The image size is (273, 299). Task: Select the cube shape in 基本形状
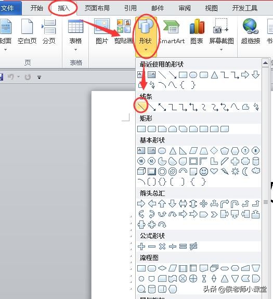[141, 172]
